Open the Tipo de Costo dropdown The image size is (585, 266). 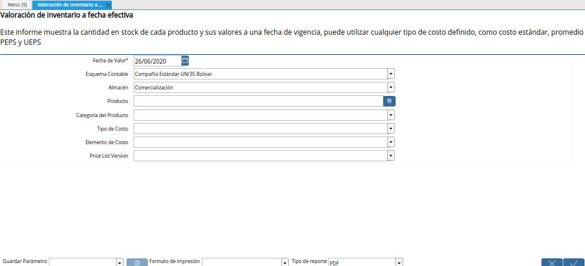point(391,128)
